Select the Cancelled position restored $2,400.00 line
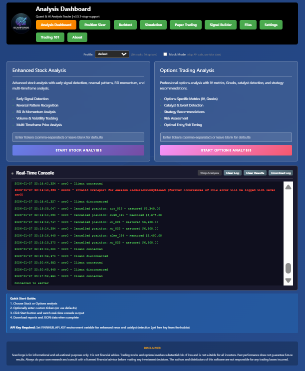305x371 pixels. tap(88, 235)
